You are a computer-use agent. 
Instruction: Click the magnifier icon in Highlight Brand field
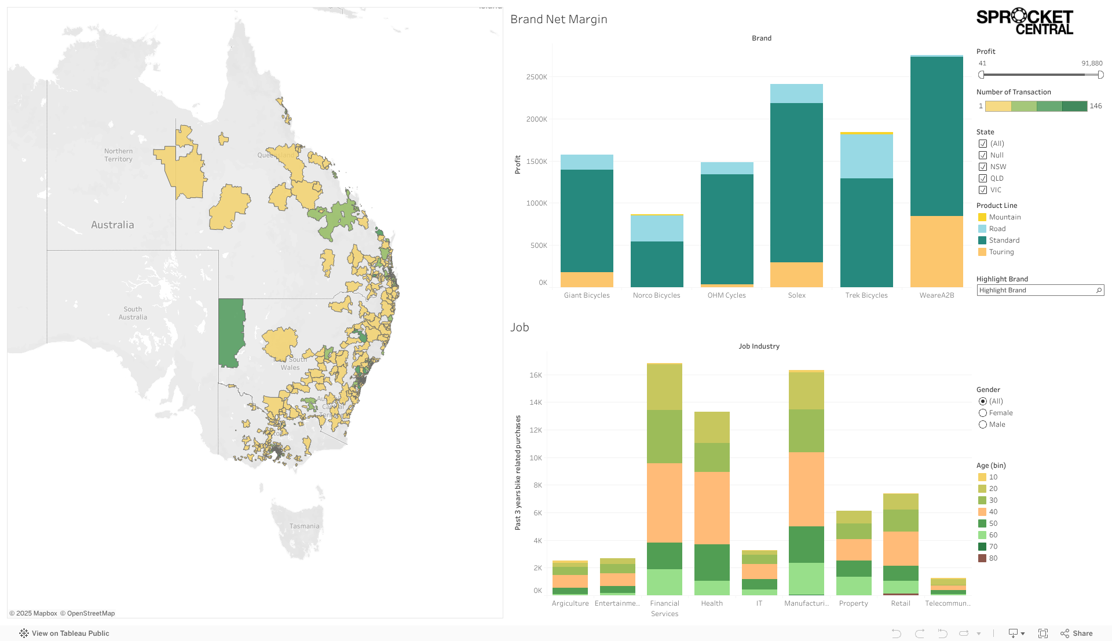(x=1099, y=290)
